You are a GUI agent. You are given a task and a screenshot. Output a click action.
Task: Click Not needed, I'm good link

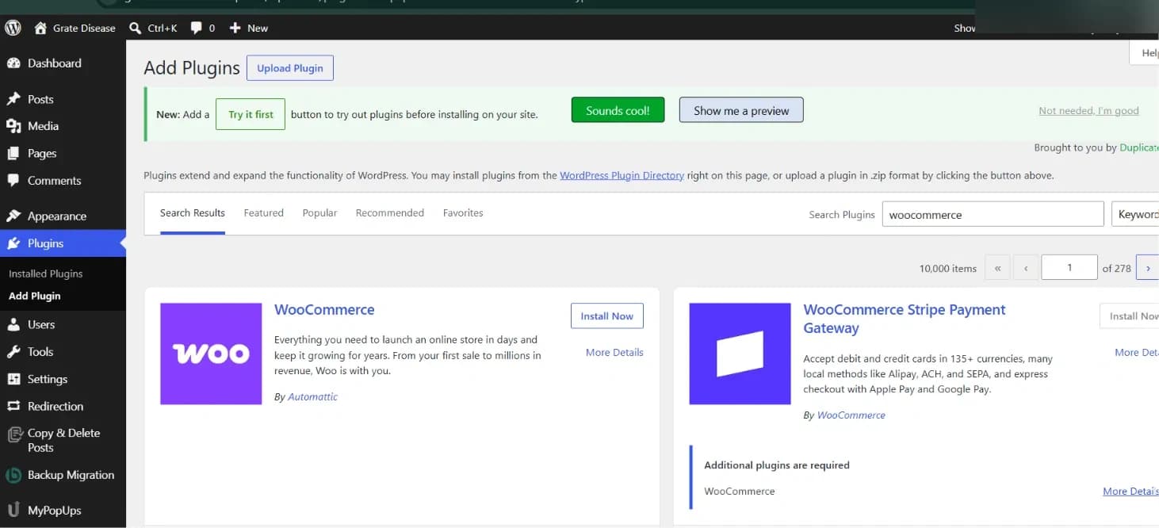(1088, 111)
